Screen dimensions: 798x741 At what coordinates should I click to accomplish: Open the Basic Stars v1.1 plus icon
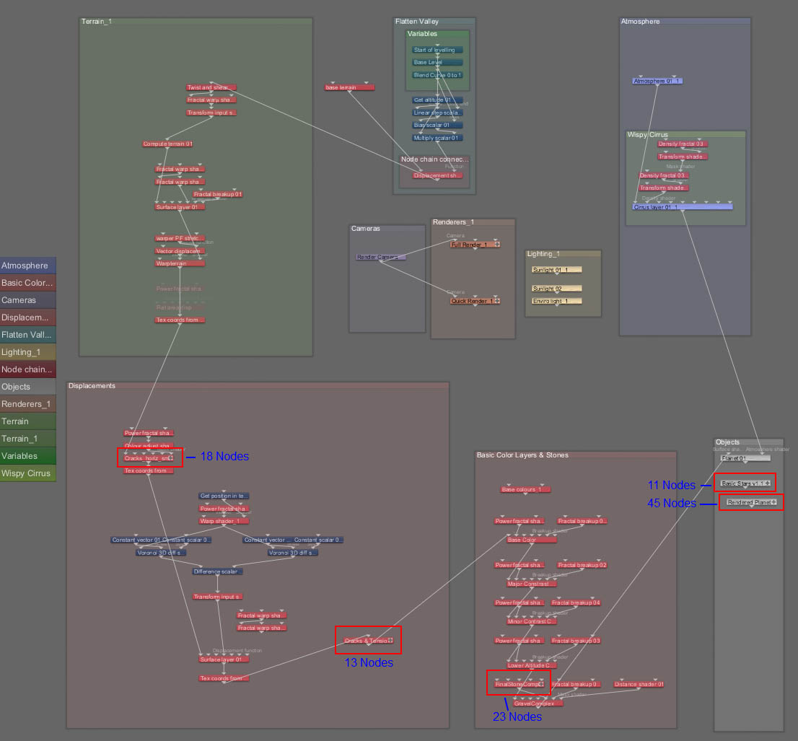tap(768, 483)
